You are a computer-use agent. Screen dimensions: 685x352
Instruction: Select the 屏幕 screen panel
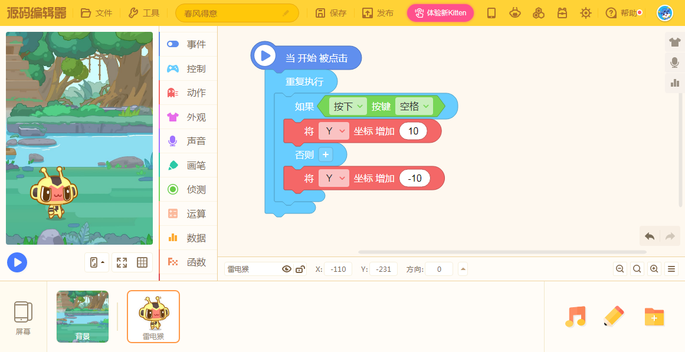tap(23, 317)
